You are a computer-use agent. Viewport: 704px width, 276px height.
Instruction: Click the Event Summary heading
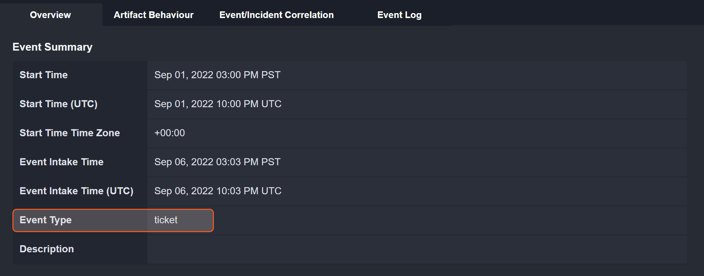tap(52, 47)
